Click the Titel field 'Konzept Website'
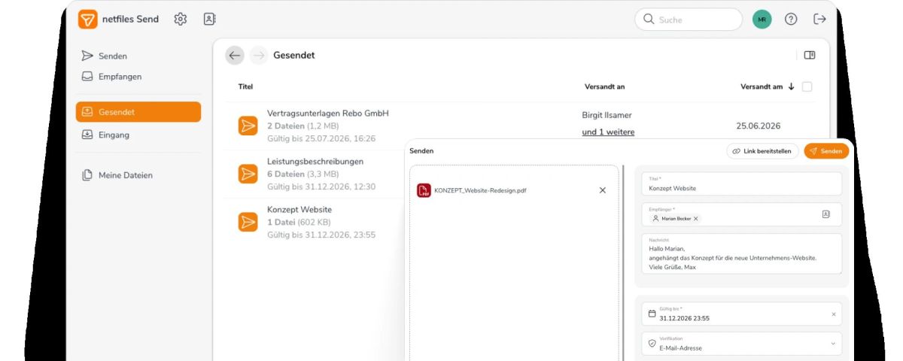This screenshot has height=361, width=903. [742, 184]
